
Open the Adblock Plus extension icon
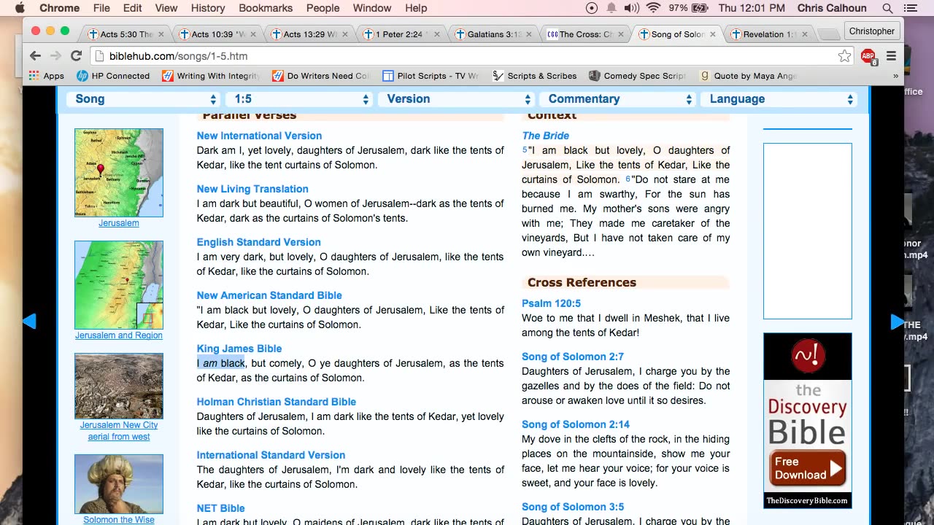(x=868, y=56)
